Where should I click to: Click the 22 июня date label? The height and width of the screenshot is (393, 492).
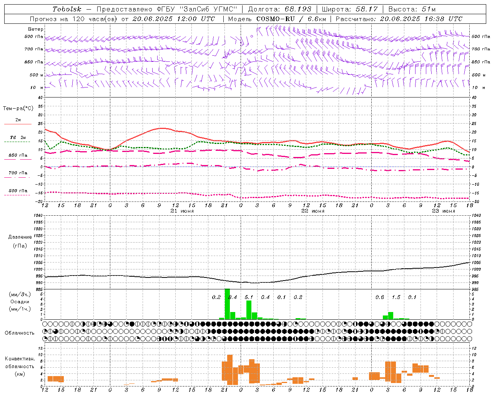pyautogui.click(x=313, y=211)
